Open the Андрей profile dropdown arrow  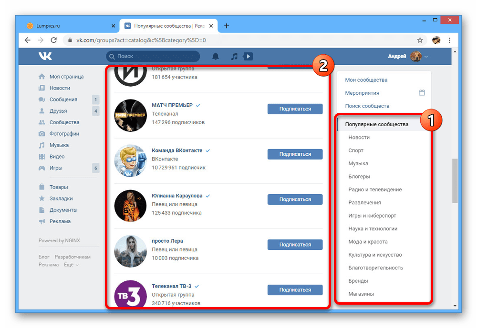pos(426,57)
